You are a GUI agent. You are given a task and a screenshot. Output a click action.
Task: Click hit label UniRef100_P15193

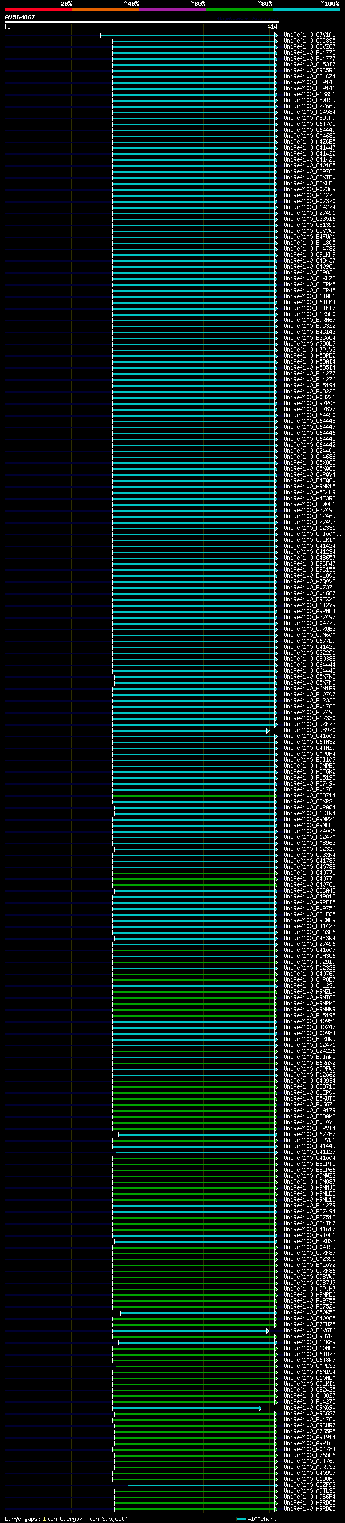coord(309,777)
